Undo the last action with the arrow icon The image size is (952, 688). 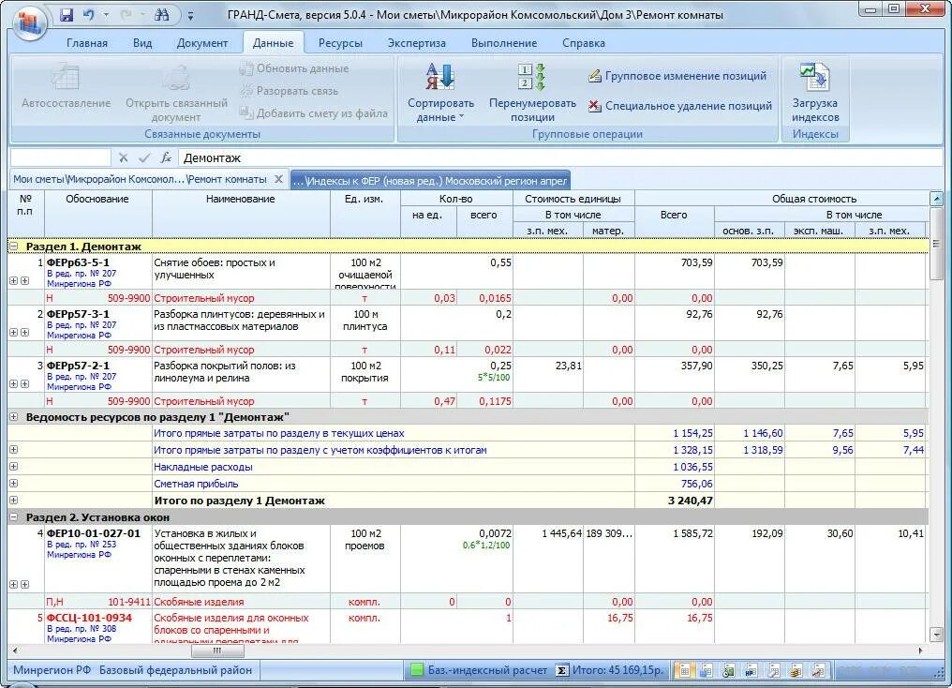click(x=89, y=15)
